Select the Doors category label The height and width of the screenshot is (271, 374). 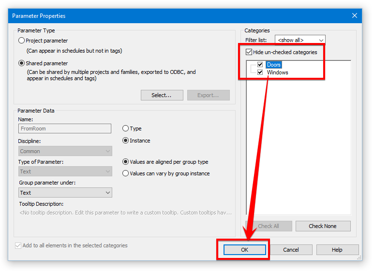[273, 65]
